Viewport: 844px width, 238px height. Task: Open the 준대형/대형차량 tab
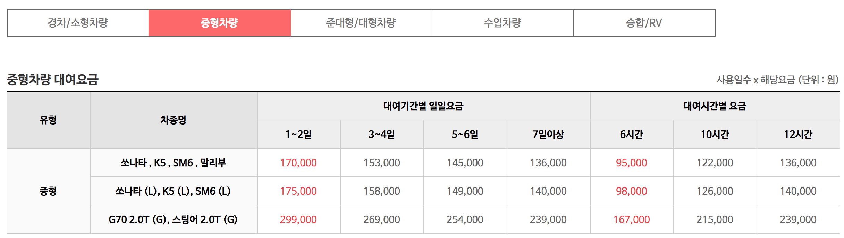[x=361, y=23]
